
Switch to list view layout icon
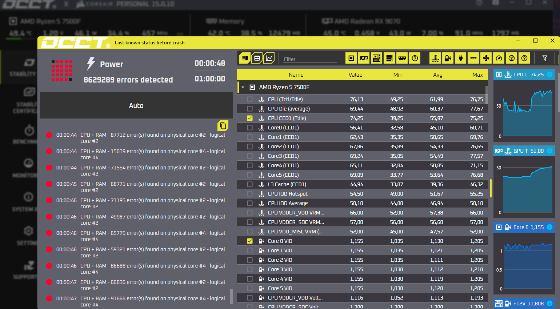tap(245, 58)
